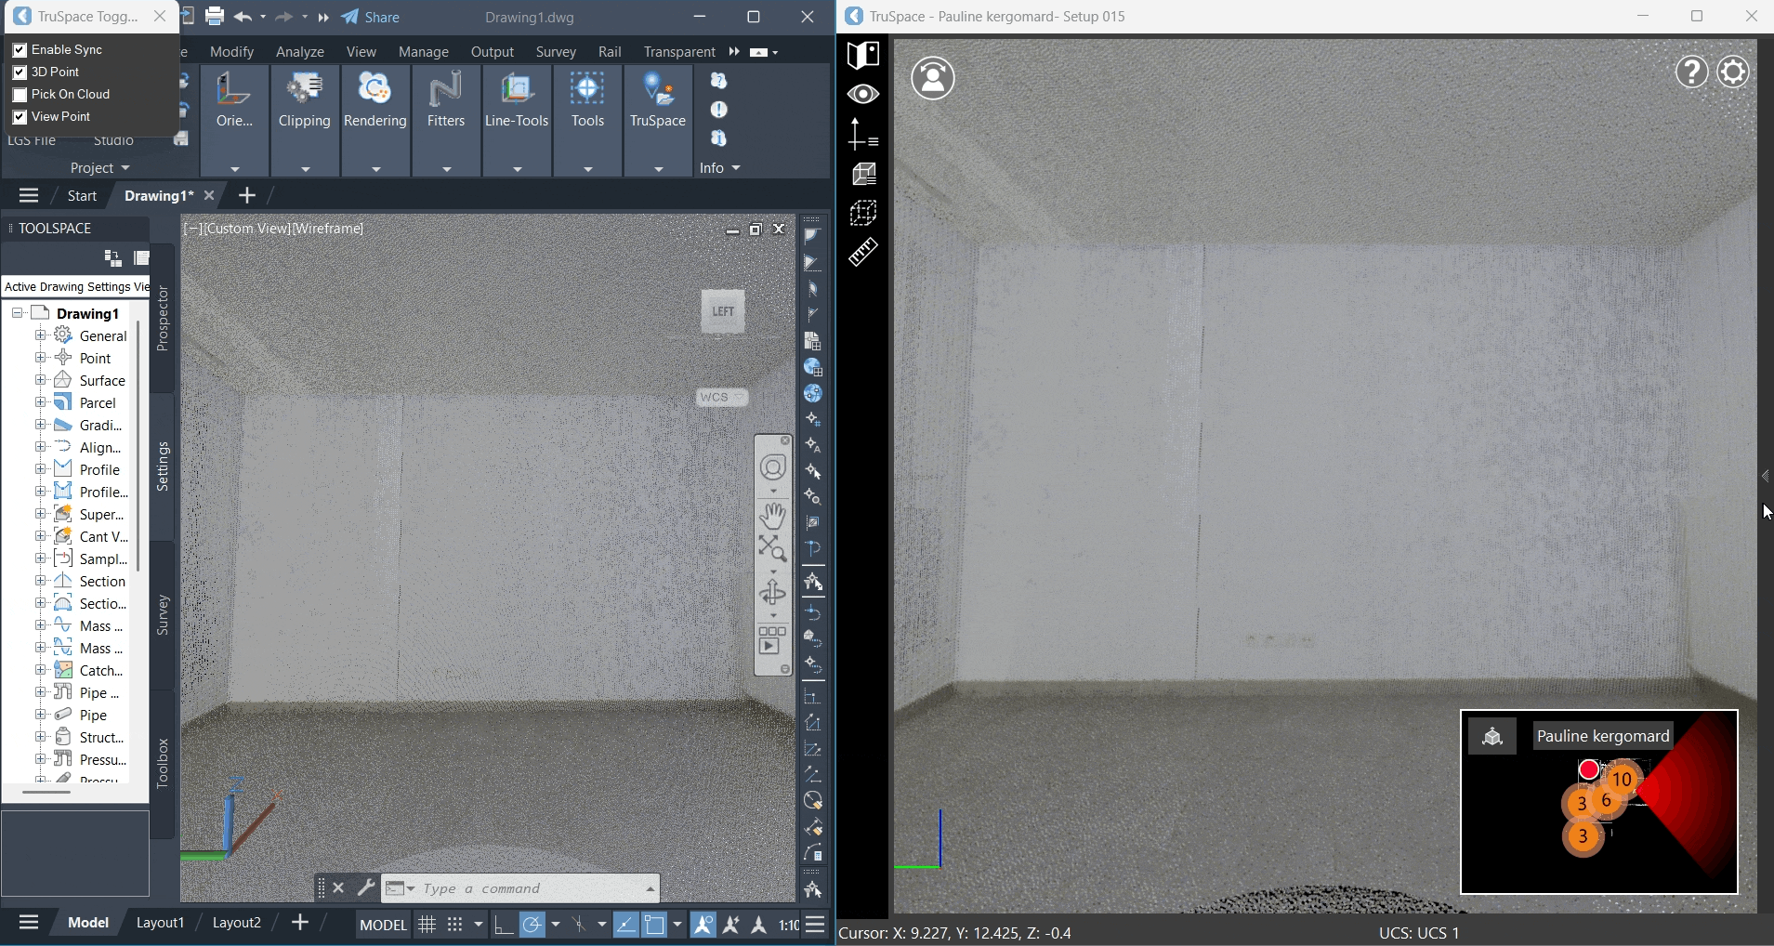The height and width of the screenshot is (946, 1774).
Task: Uncheck the Enable Sync checkbox
Action: (x=20, y=49)
